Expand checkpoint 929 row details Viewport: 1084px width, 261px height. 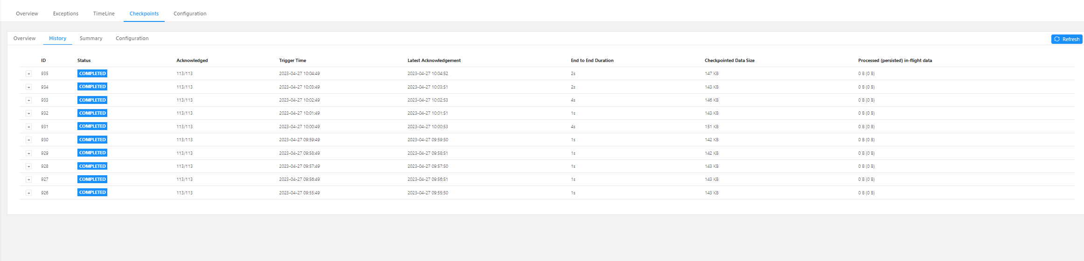(x=28, y=153)
